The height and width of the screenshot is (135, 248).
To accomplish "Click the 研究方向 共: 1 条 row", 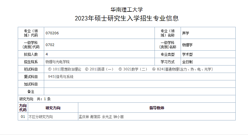I will pos(127,99).
